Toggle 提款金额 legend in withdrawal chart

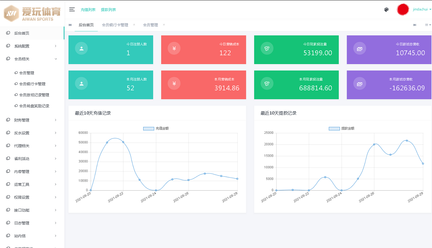coord(342,128)
